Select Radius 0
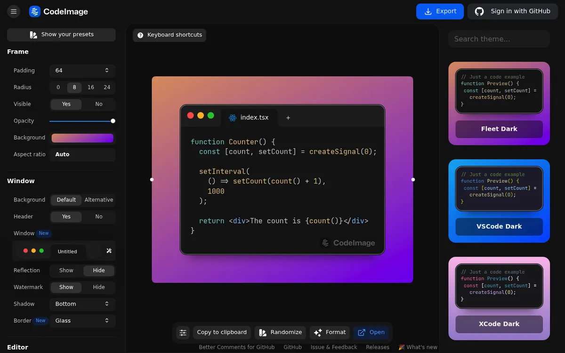This screenshot has width=565, height=353. [x=58, y=88]
